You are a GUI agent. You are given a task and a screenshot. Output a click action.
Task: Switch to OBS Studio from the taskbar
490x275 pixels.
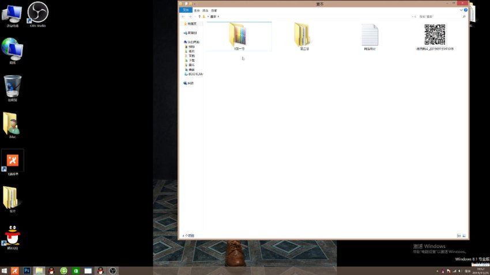pyautogui.click(x=113, y=270)
